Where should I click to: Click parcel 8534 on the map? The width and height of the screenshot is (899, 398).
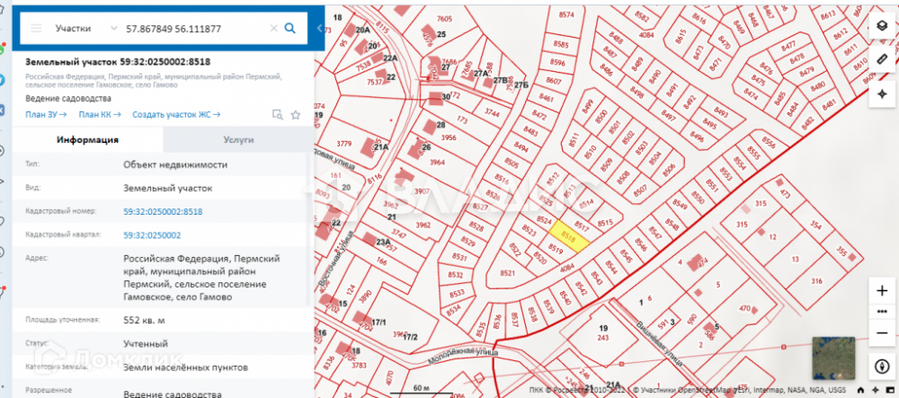coord(453,310)
